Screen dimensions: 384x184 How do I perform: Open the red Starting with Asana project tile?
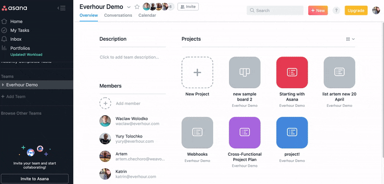pyautogui.click(x=292, y=72)
